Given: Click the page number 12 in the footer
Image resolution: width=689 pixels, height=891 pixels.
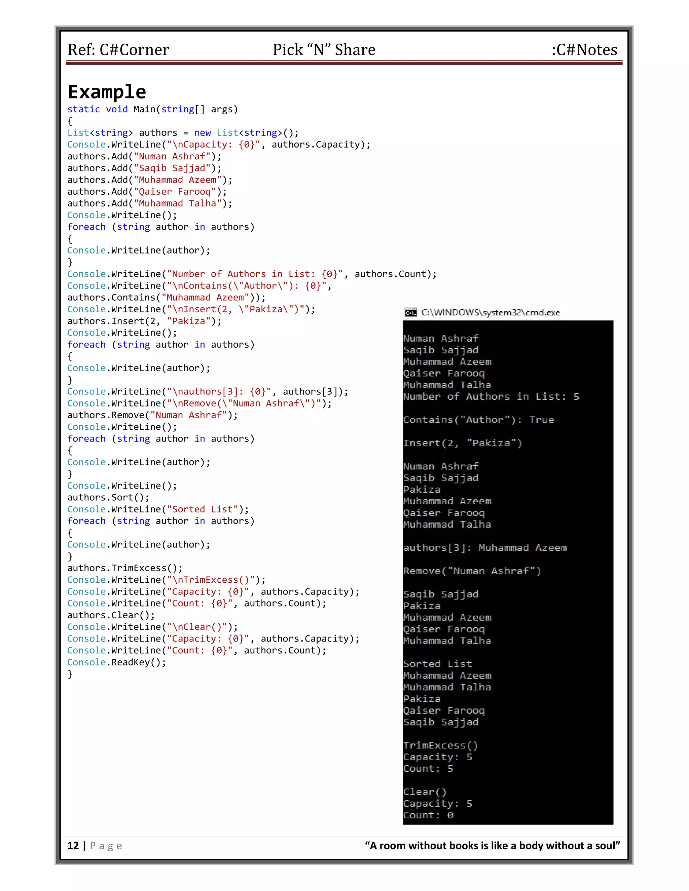Looking at the screenshot, I should 73,846.
